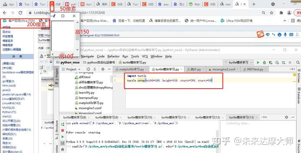Open new browser tab with plus button
The height and width of the screenshot is (153, 301).
pos(254,4)
